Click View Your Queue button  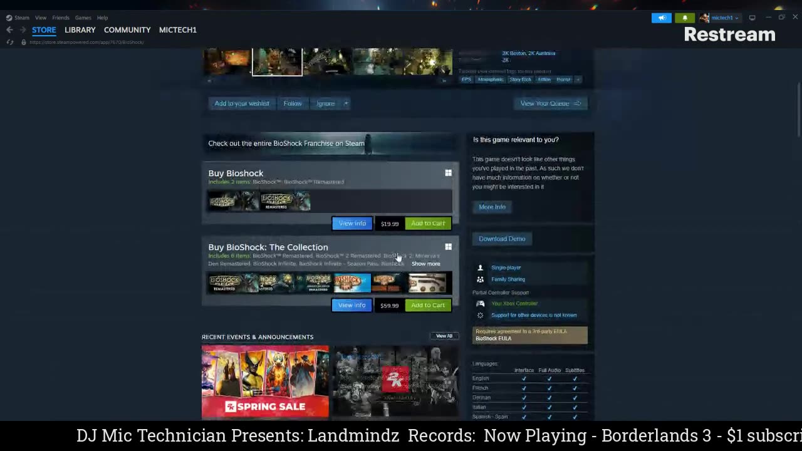[x=551, y=103]
